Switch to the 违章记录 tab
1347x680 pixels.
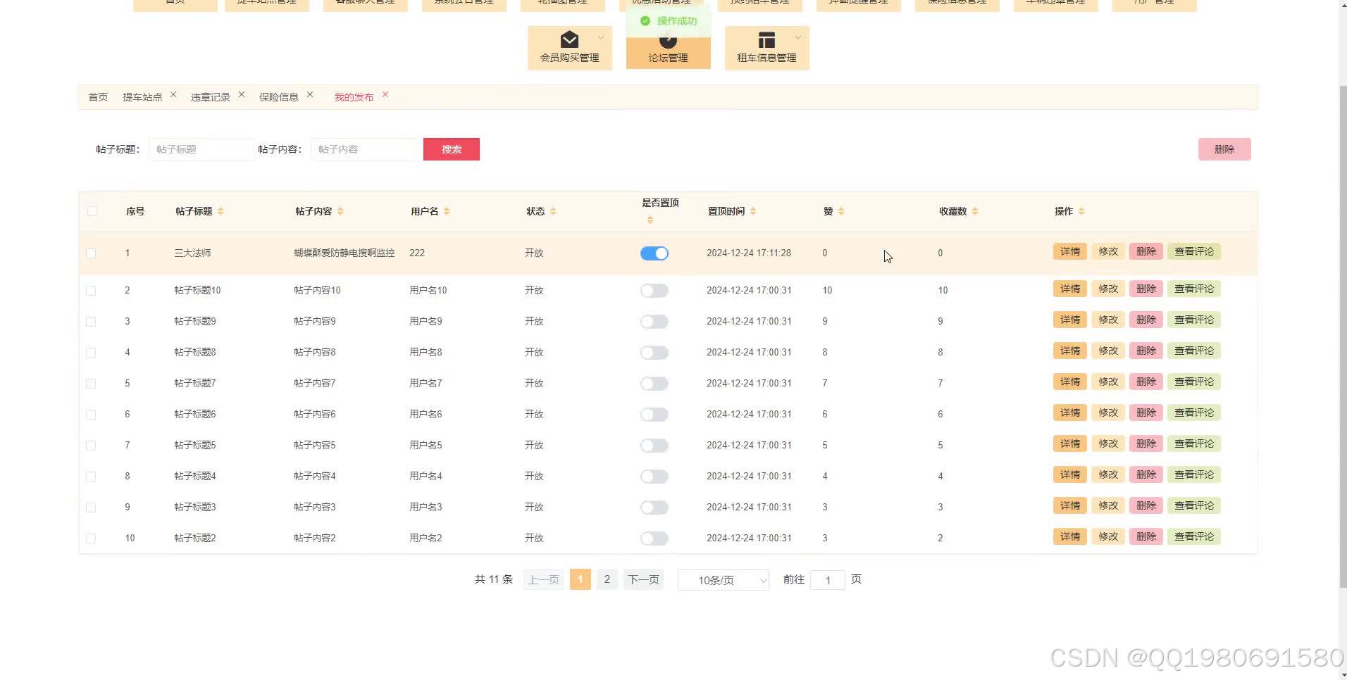click(x=209, y=96)
